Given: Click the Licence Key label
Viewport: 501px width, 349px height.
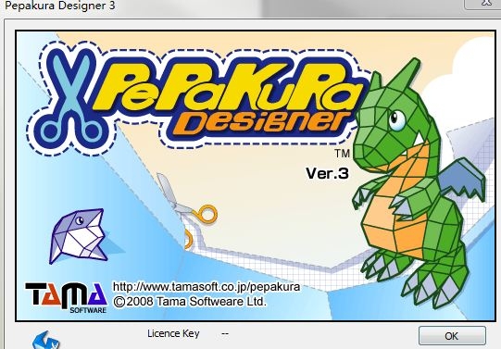Looking at the screenshot, I should tap(173, 333).
